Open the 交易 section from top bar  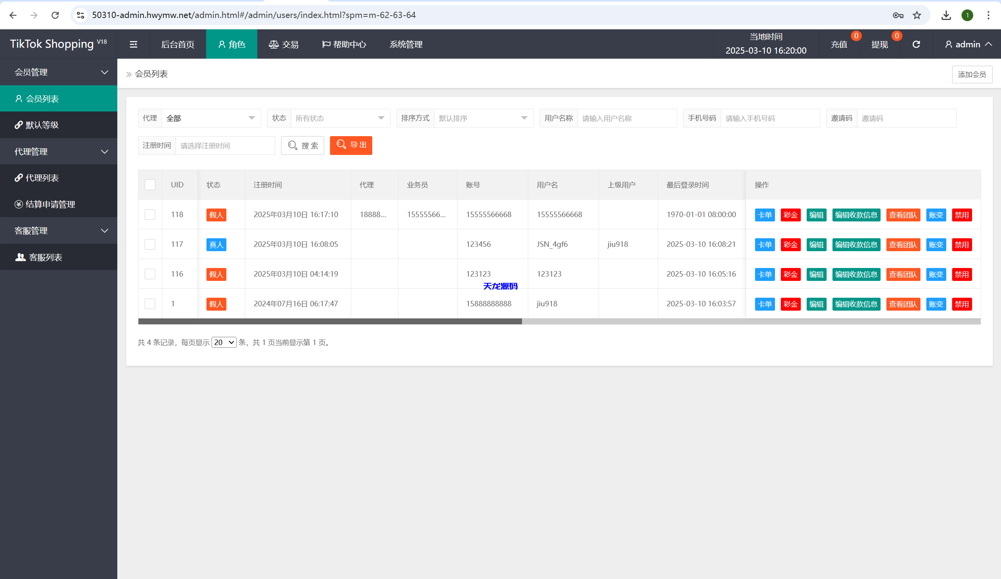pyautogui.click(x=283, y=44)
